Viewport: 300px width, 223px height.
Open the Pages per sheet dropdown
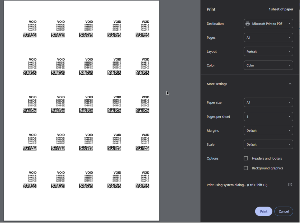[x=268, y=116]
